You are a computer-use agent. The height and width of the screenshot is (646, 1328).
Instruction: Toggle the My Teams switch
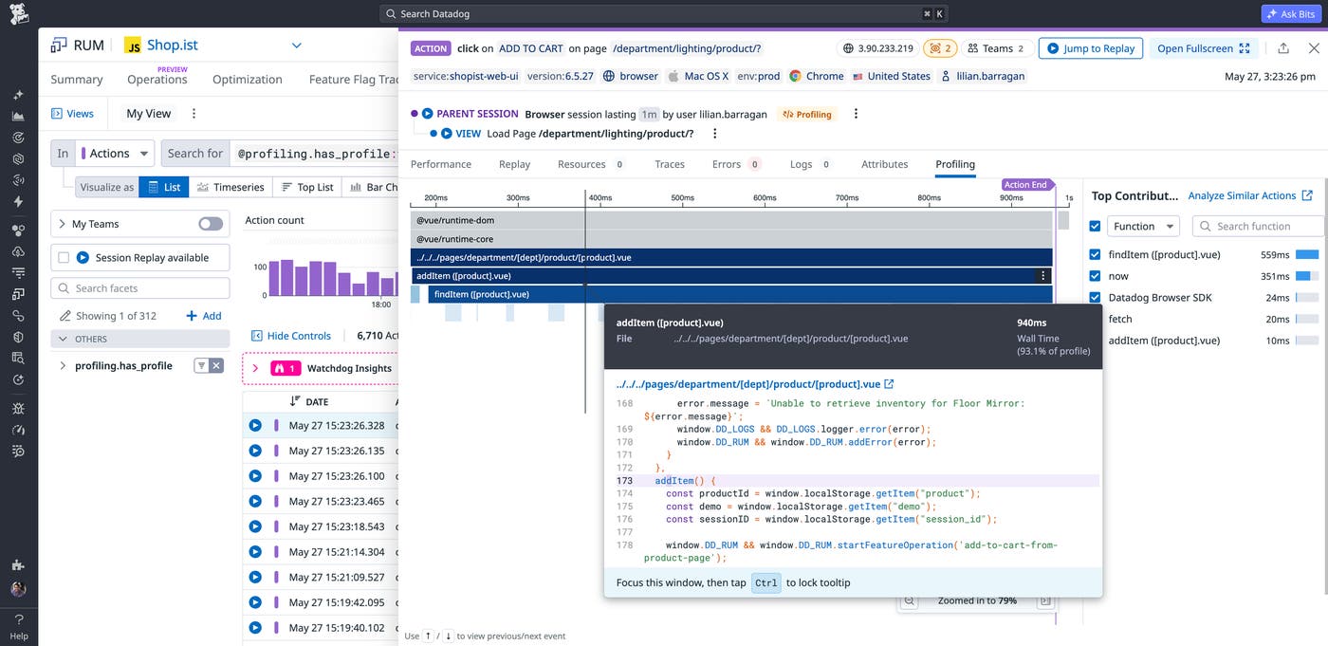(x=211, y=224)
